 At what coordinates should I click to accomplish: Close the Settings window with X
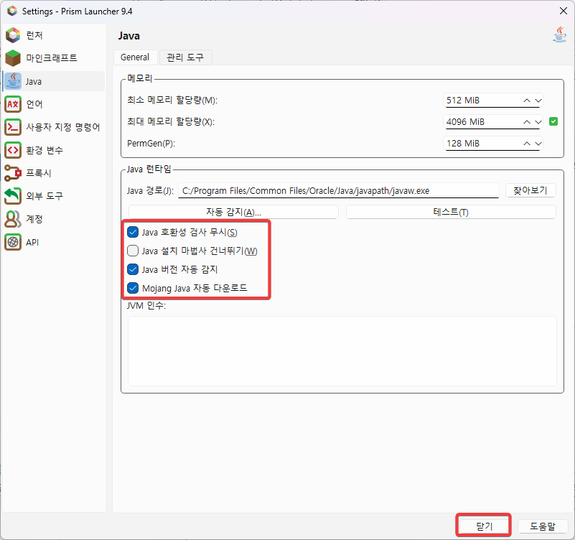(564, 11)
